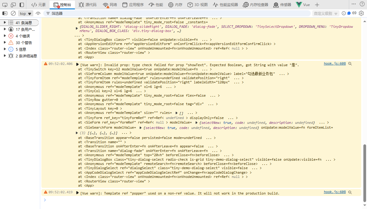Screen dimensions: 367x209
Task: Open console settings gear
Action: [361, 13]
